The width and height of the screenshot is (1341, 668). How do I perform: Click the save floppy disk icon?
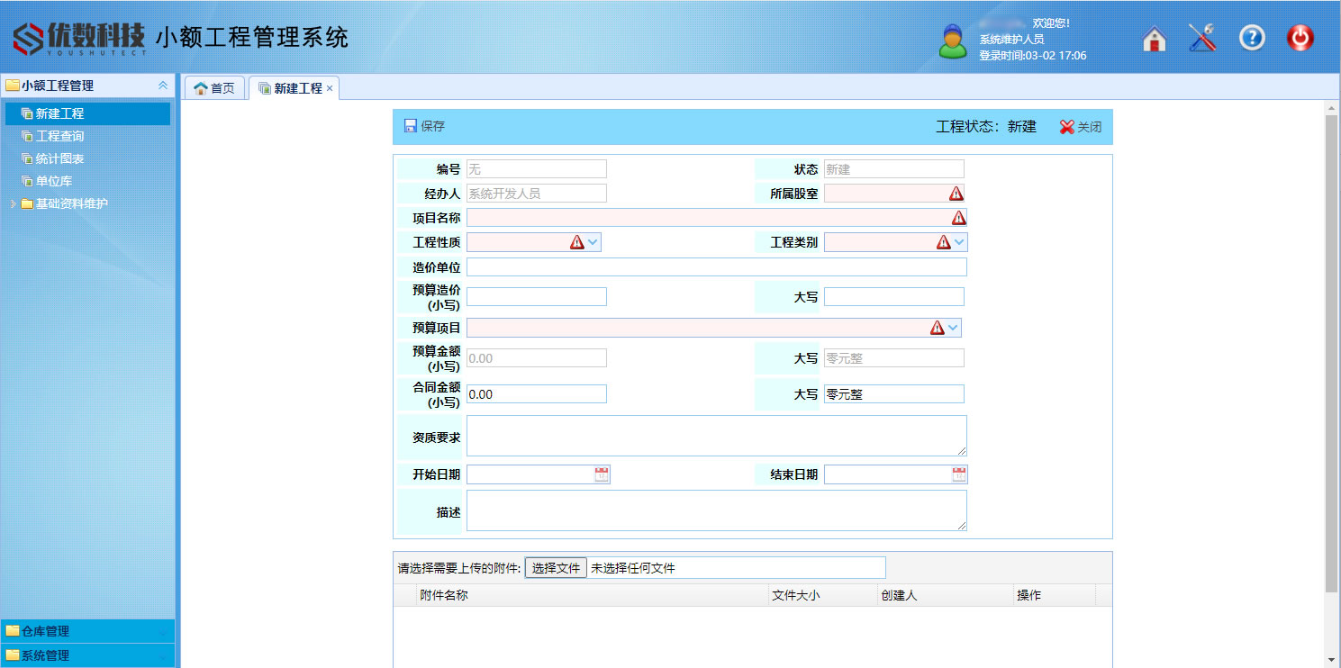click(x=411, y=126)
